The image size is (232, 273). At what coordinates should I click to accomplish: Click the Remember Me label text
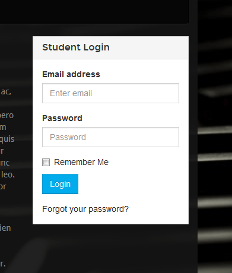click(x=81, y=162)
